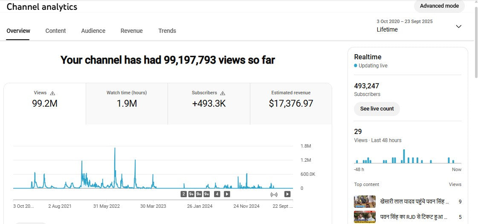Click the warning icon next to Subscribers
This screenshot has height=224, width=478.
point(223,93)
